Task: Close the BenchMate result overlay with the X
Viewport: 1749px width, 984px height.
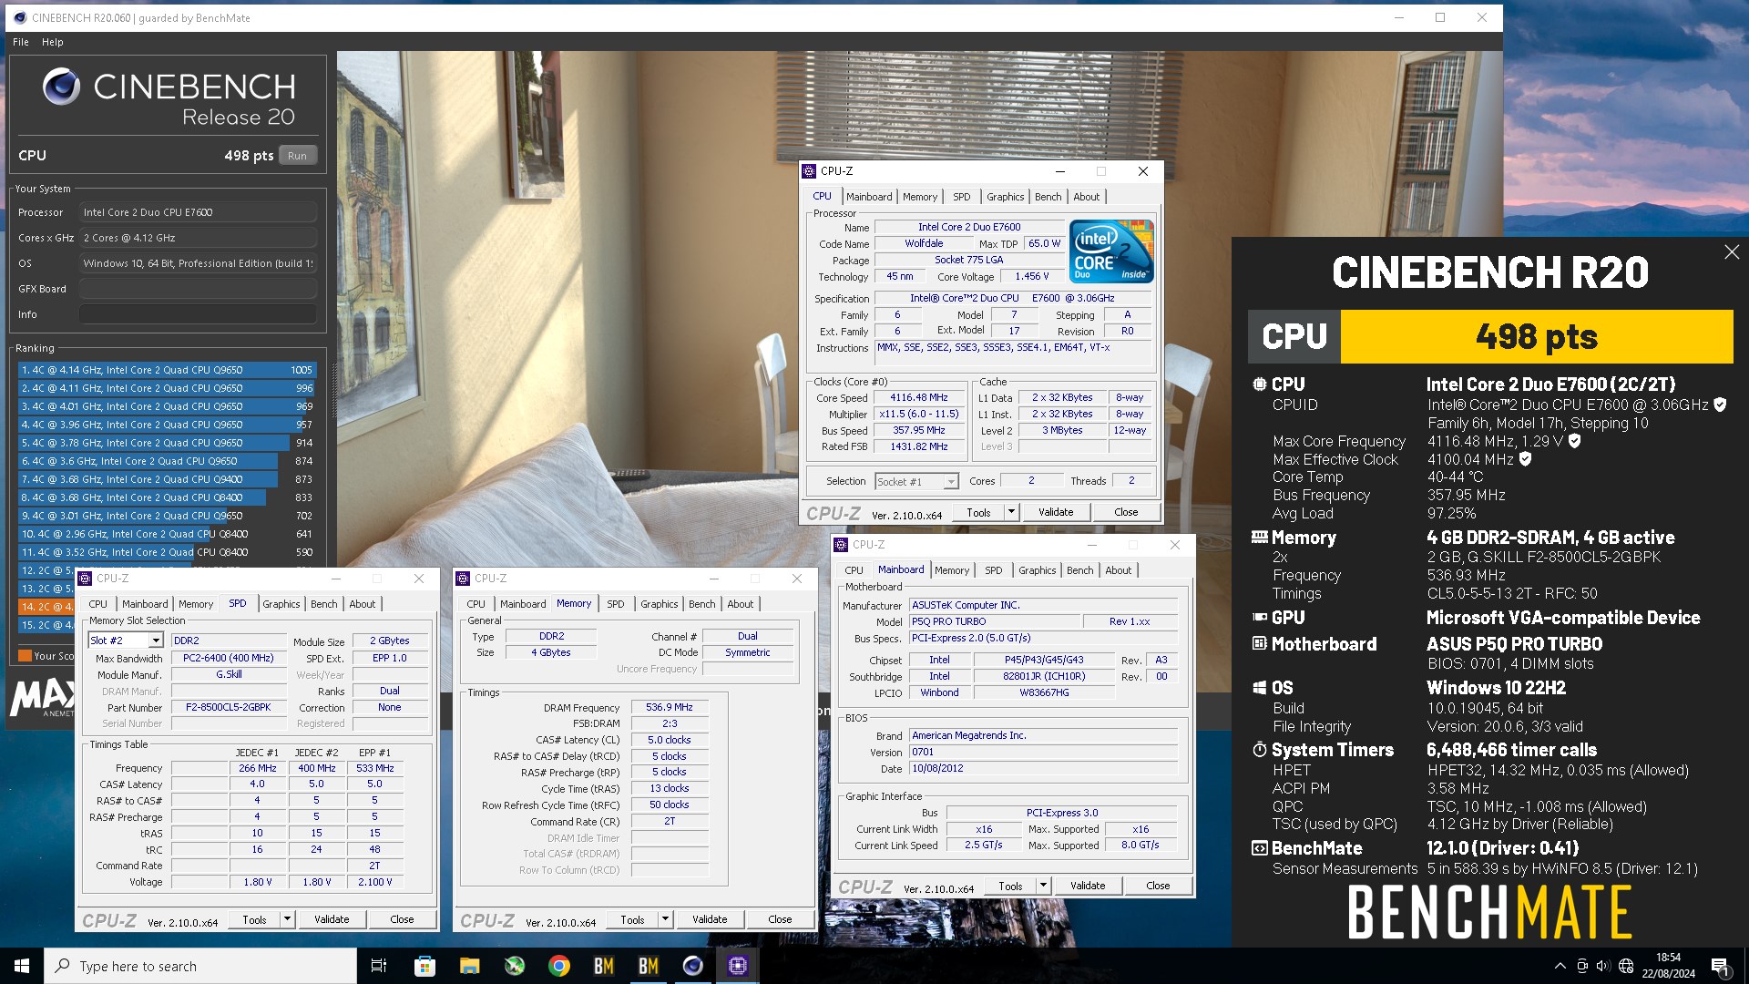Action: [1732, 252]
